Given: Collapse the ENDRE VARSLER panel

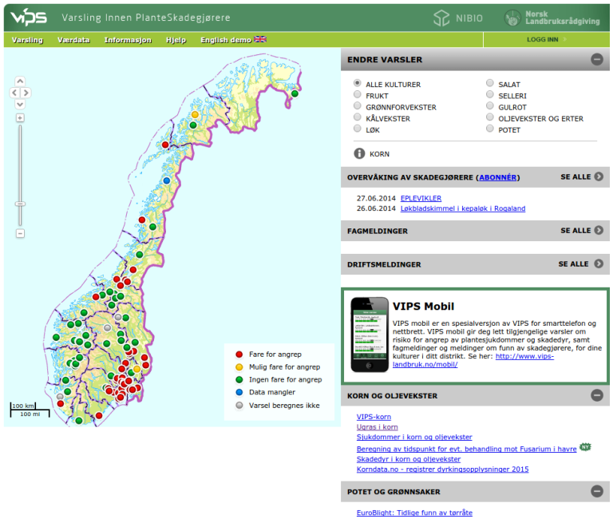Looking at the screenshot, I should click(596, 59).
